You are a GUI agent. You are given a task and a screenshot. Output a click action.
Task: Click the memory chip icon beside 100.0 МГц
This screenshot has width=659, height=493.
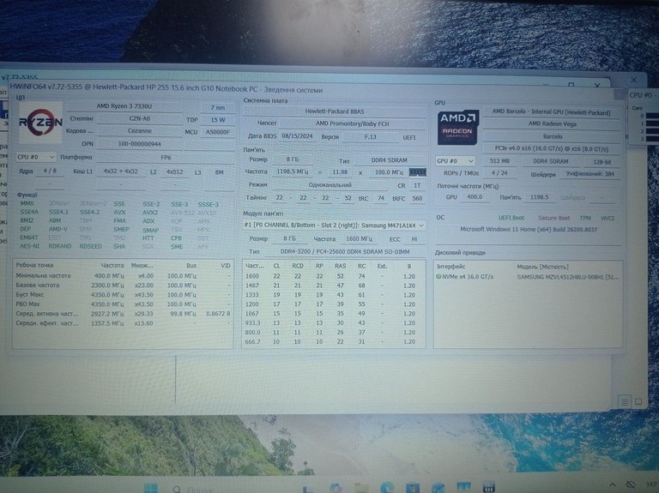pyautogui.click(x=417, y=172)
